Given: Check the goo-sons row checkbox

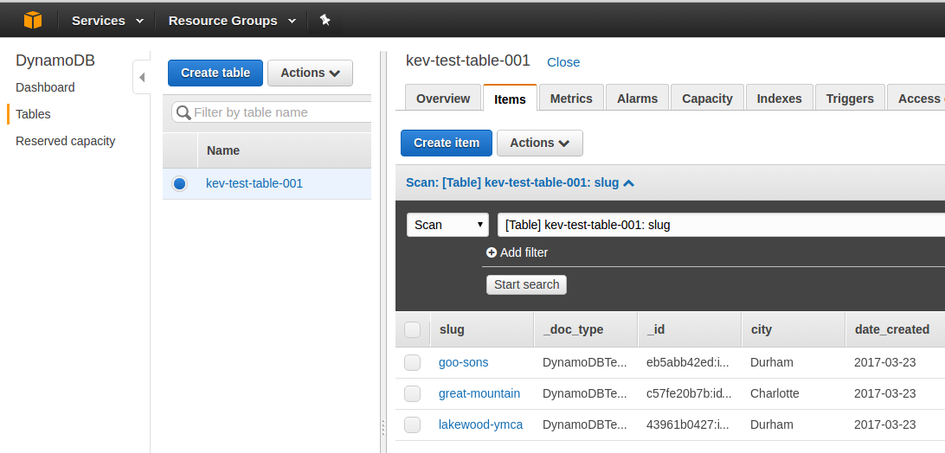Looking at the screenshot, I should click(x=412, y=362).
